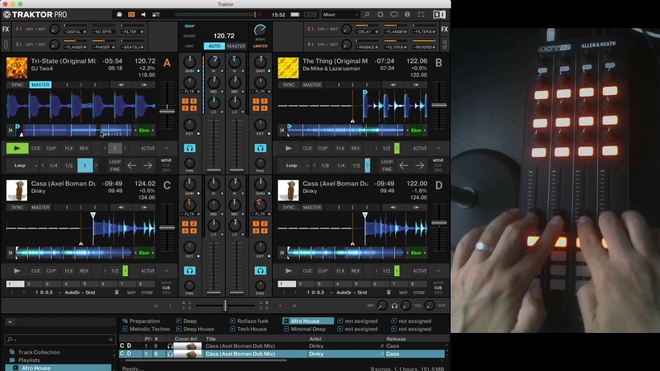Toggle headphone cue for channel B

[x=260, y=148]
